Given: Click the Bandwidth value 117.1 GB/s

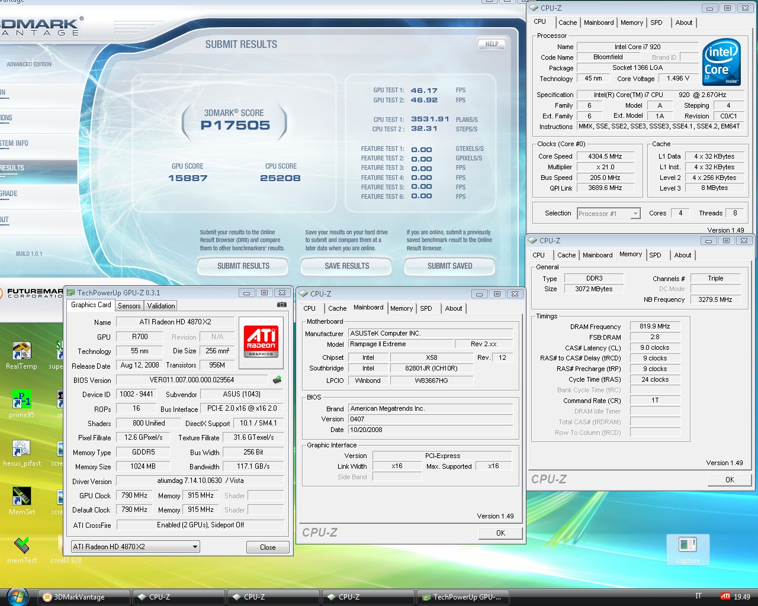Looking at the screenshot, I should (x=253, y=467).
